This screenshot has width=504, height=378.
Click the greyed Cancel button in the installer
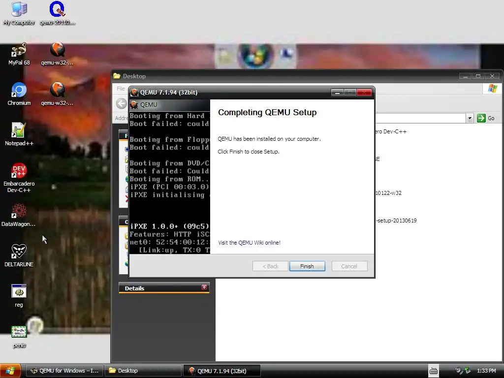[349, 266]
